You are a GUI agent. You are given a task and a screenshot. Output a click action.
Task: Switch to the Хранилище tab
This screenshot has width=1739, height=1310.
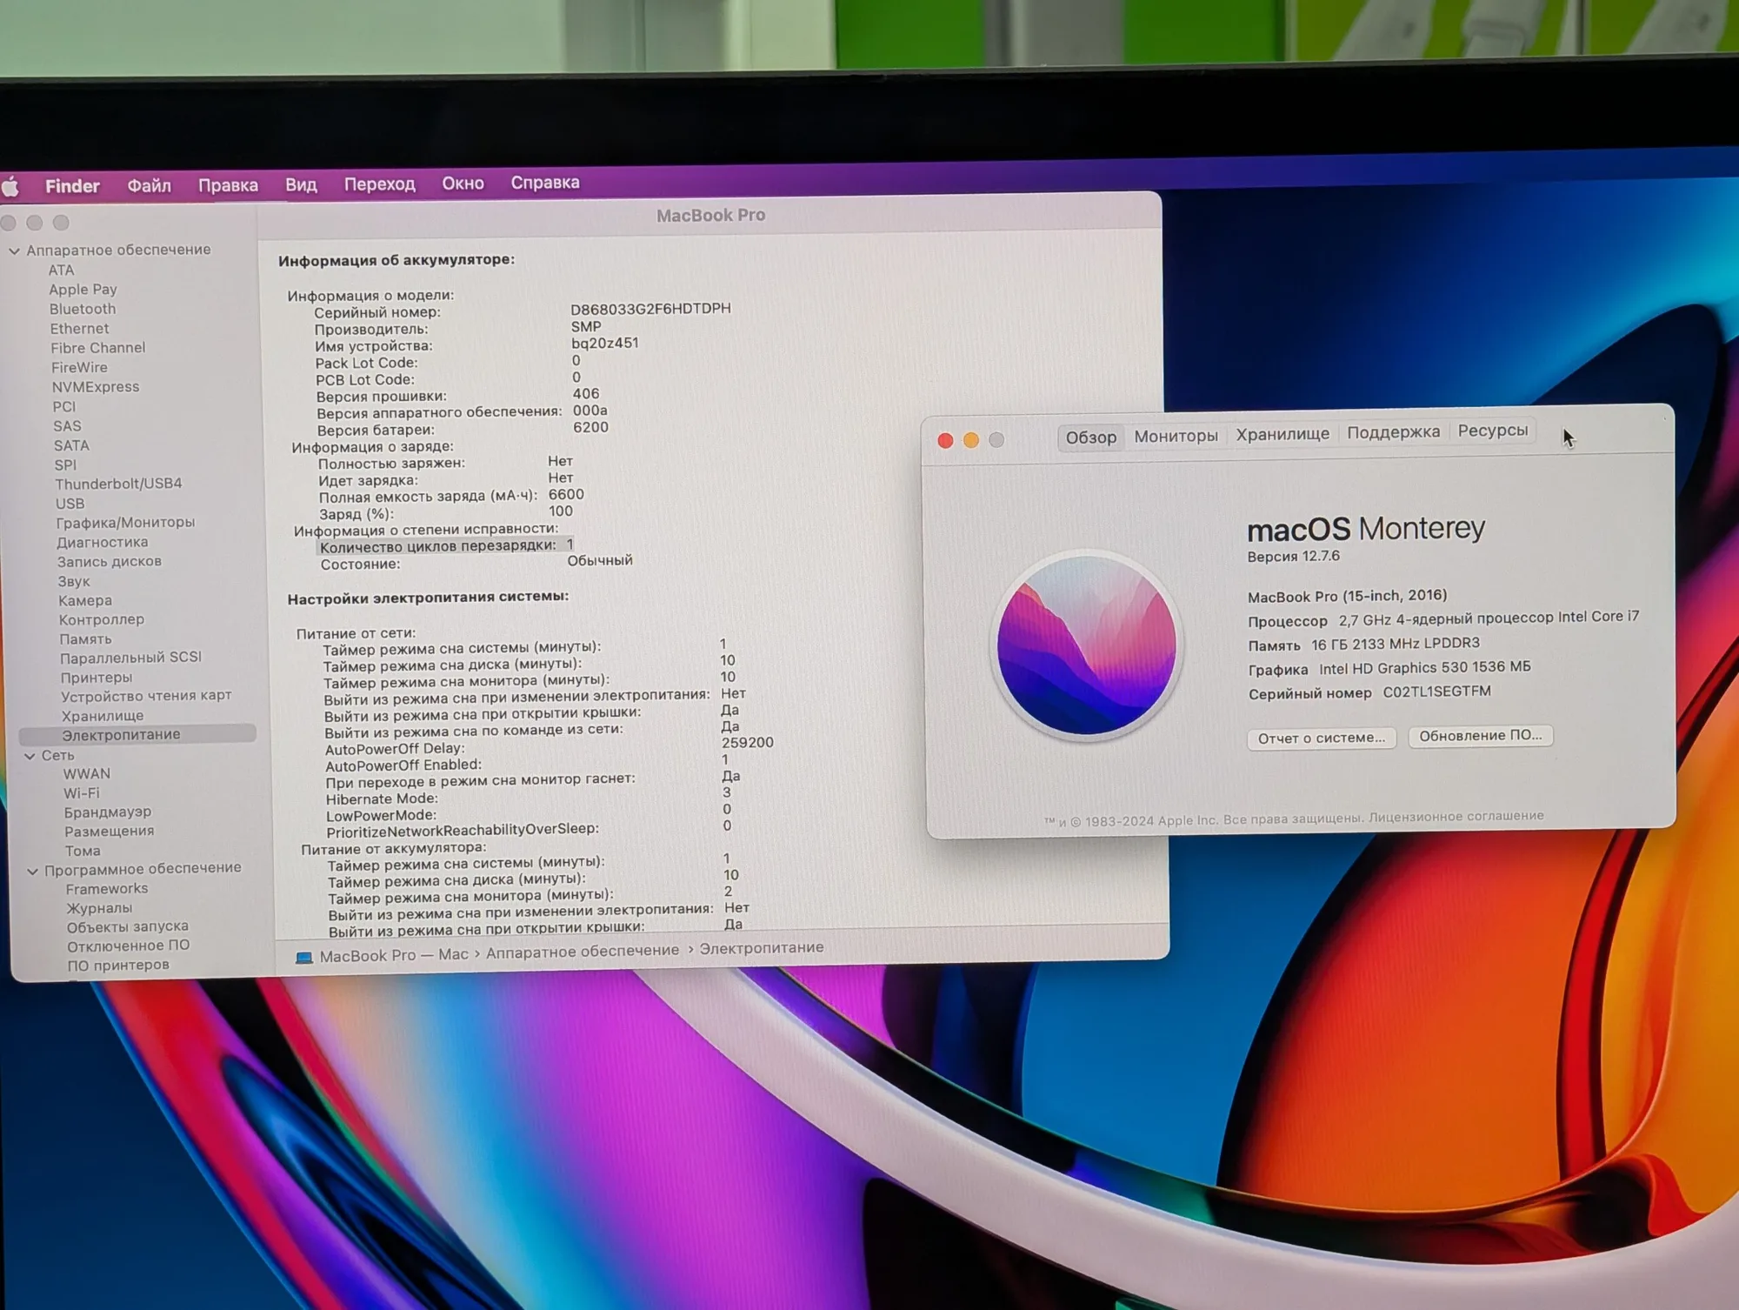(1283, 433)
